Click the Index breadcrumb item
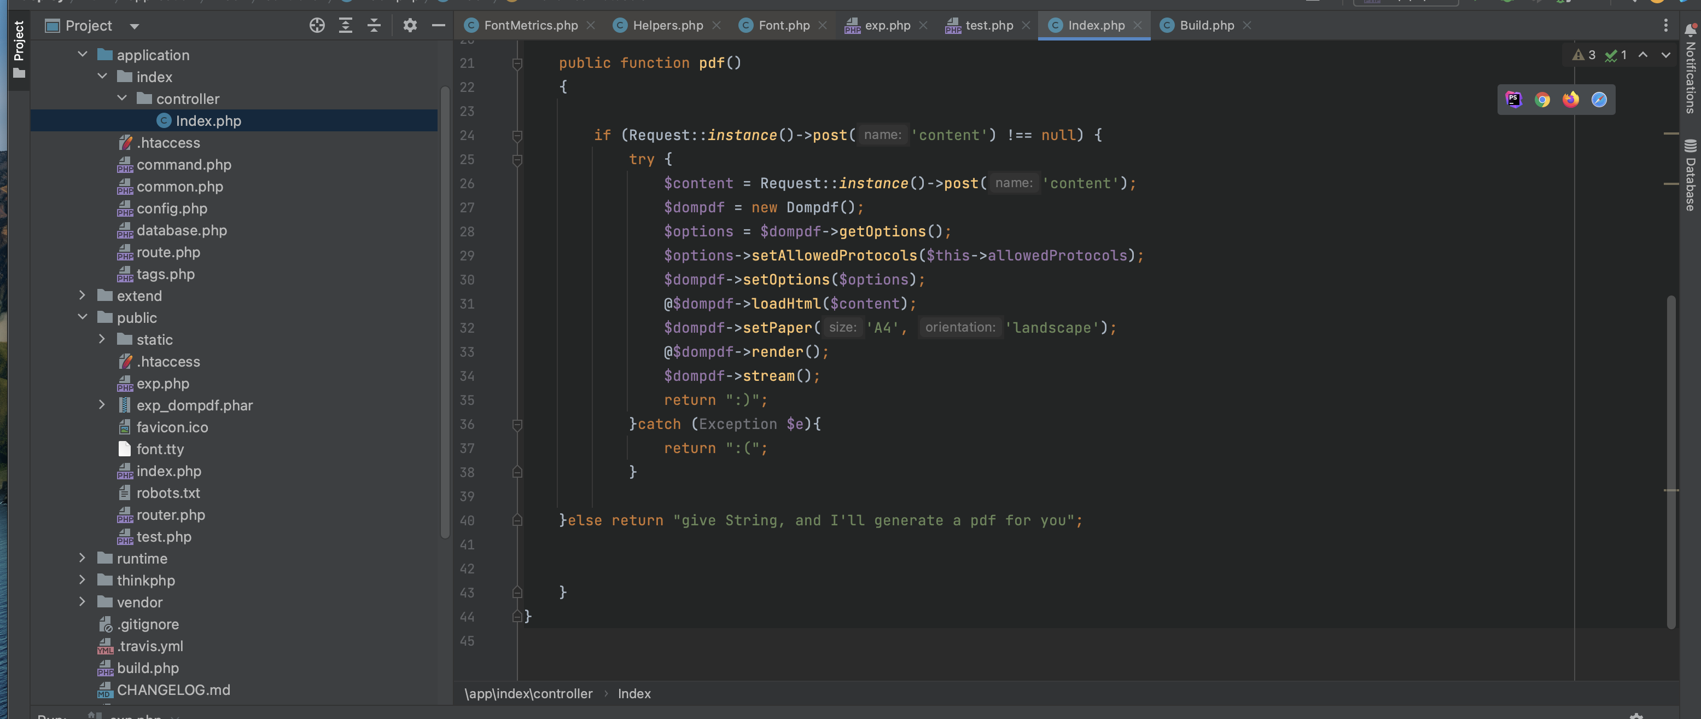 [634, 693]
